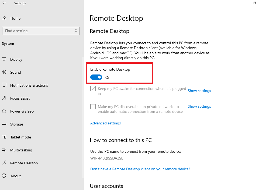Select Tablet mode label
266x190 pixels.
pos(20,137)
